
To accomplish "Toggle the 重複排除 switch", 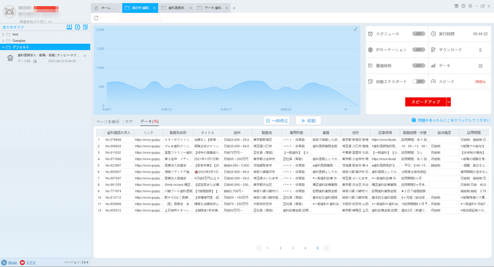I will (x=419, y=65).
